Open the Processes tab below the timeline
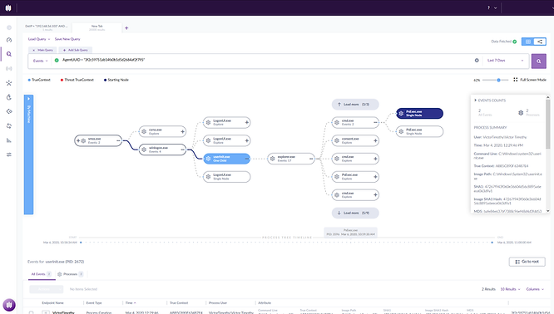 (71, 274)
